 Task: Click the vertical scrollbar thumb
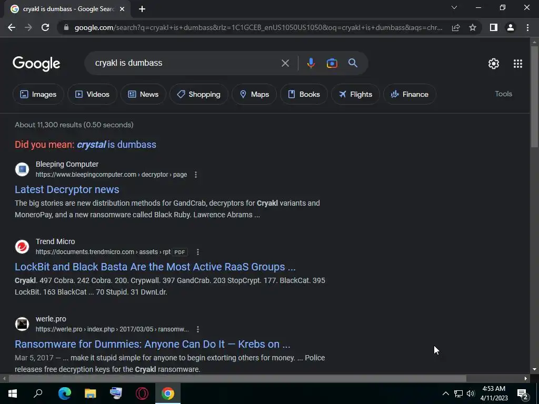534,97
